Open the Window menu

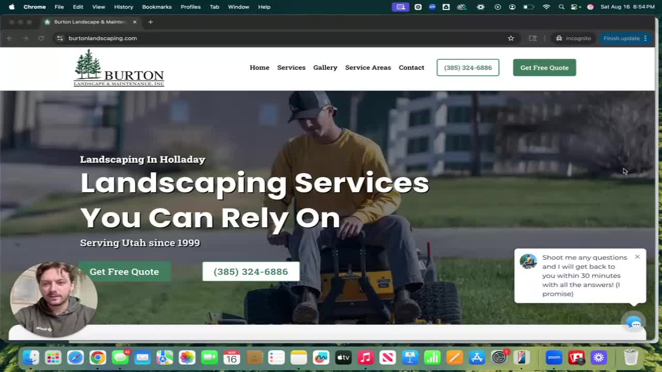click(238, 7)
